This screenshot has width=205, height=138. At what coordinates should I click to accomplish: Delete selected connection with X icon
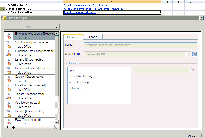point(55,127)
